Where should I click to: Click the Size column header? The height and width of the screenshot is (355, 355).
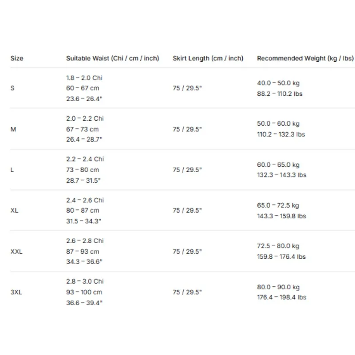coord(17,59)
